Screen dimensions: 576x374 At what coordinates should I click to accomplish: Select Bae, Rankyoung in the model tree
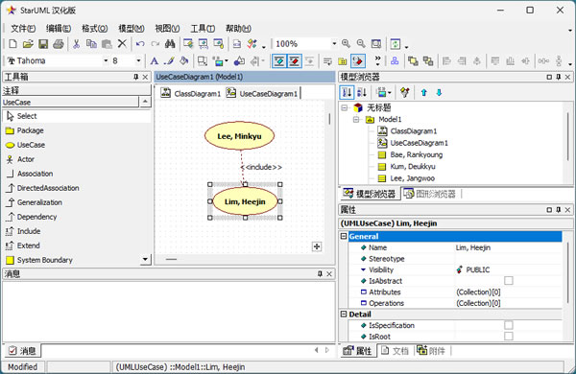410,154
